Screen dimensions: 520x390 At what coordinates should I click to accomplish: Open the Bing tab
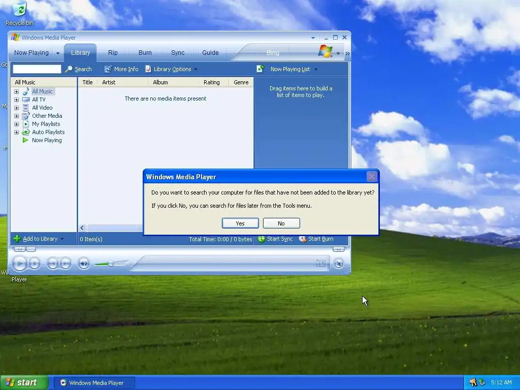tap(273, 53)
